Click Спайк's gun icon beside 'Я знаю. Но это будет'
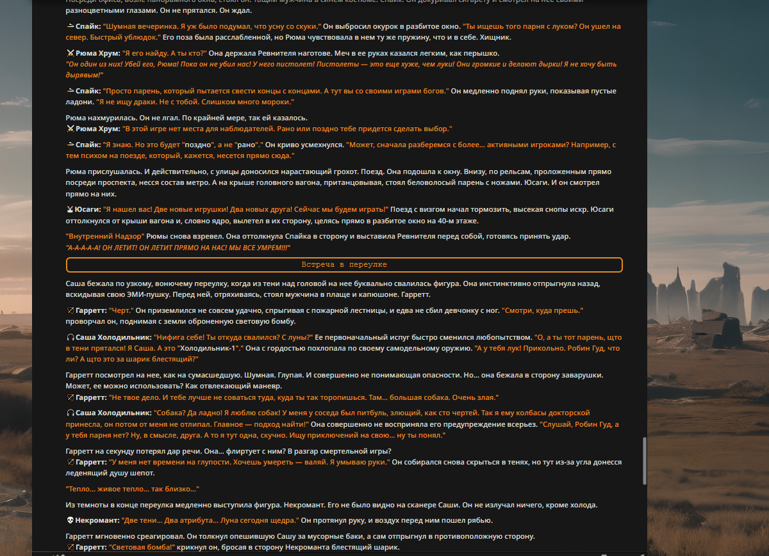Screen dimensions: 769x556 click(x=70, y=145)
